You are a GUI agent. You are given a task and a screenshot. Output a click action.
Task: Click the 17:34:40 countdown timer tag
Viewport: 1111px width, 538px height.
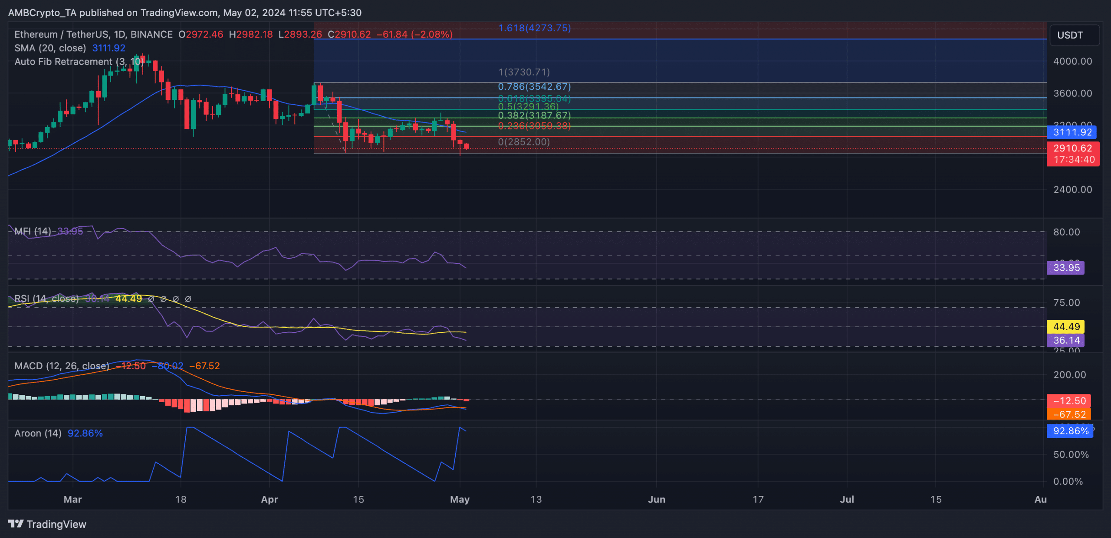point(1074,160)
